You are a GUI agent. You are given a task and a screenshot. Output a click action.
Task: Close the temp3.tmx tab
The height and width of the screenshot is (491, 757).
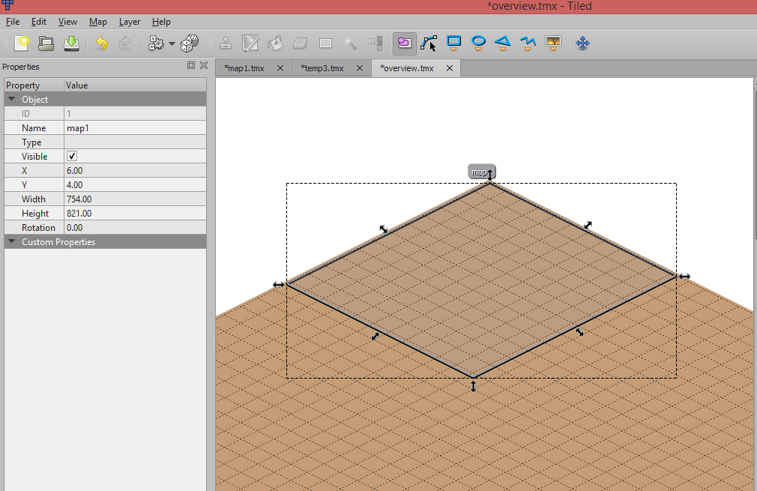[360, 68]
